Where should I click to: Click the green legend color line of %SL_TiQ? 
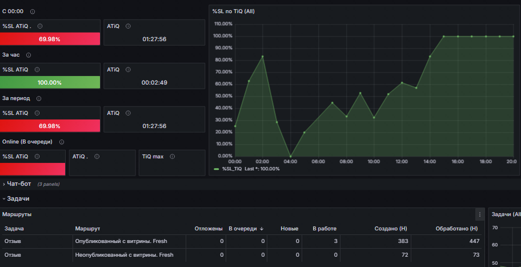click(217, 169)
